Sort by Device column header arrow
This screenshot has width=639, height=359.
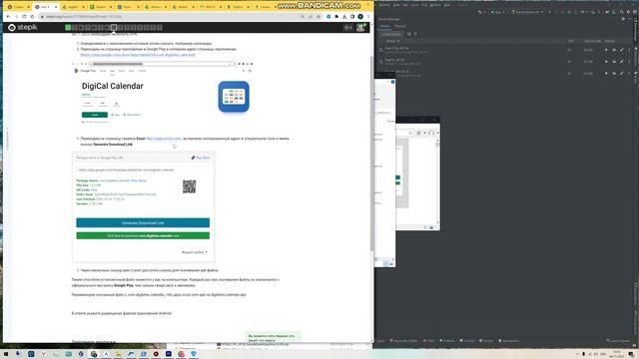pyautogui.click(x=397, y=41)
